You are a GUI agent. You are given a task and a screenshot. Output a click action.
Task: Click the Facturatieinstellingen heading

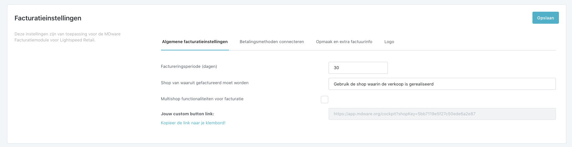(48, 18)
